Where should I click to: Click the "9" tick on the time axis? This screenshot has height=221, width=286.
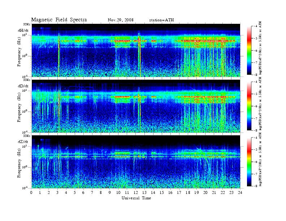coord(110,192)
